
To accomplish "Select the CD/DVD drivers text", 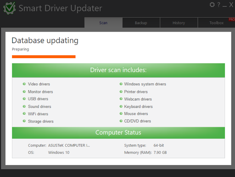I will coord(137,121).
